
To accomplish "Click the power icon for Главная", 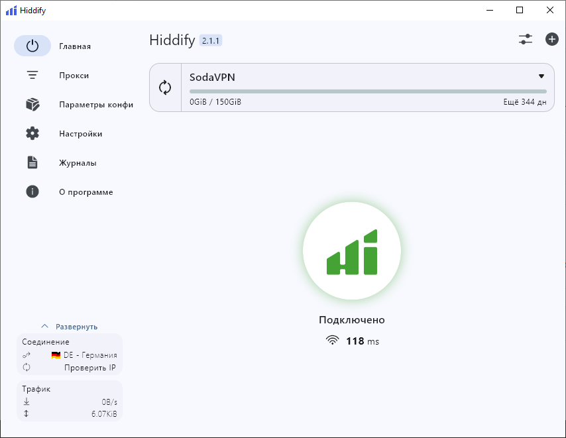I will point(32,46).
